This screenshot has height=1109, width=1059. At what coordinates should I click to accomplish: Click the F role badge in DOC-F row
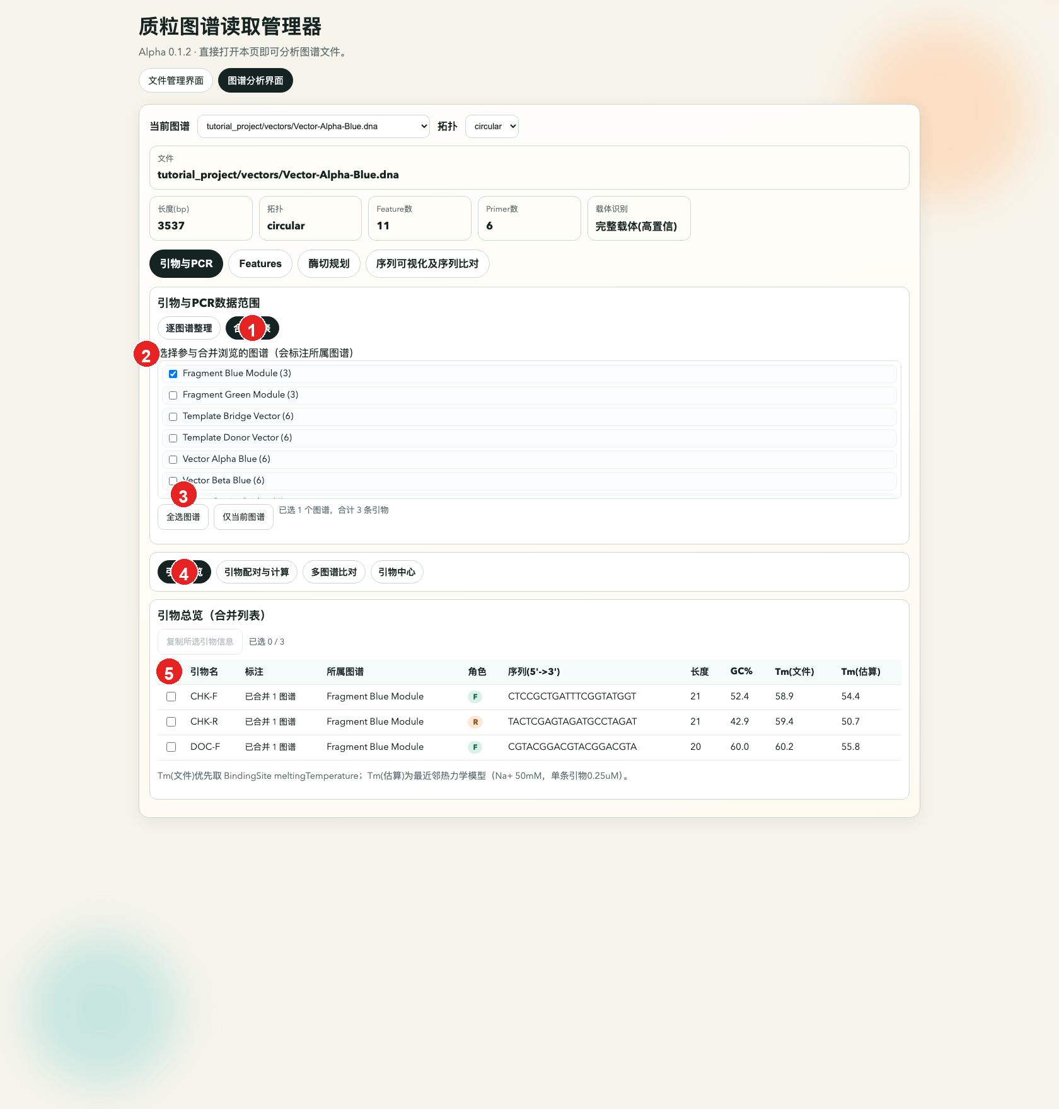point(475,747)
